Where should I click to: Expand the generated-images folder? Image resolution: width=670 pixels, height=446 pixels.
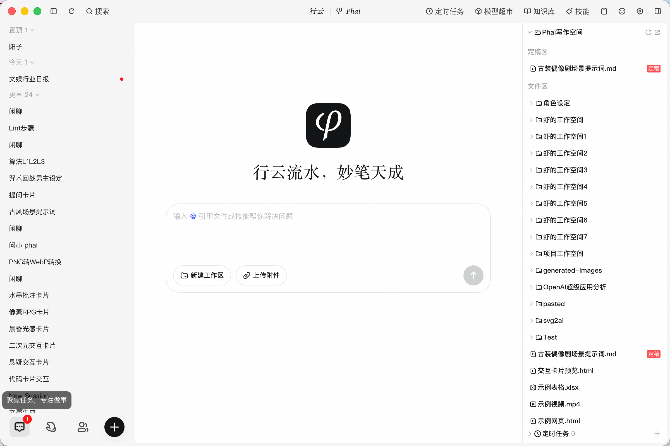tap(531, 270)
